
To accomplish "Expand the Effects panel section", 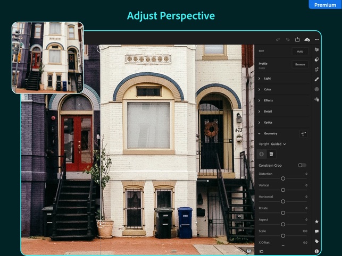I will (x=268, y=100).
